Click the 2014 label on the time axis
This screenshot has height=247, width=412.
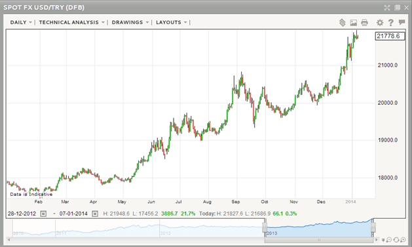tap(350, 202)
